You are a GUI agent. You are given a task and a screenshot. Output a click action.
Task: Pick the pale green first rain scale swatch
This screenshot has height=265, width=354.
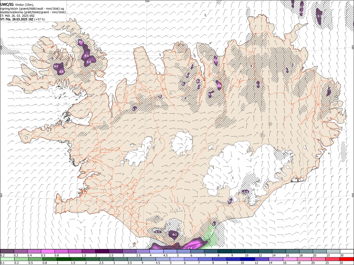click(7, 259)
